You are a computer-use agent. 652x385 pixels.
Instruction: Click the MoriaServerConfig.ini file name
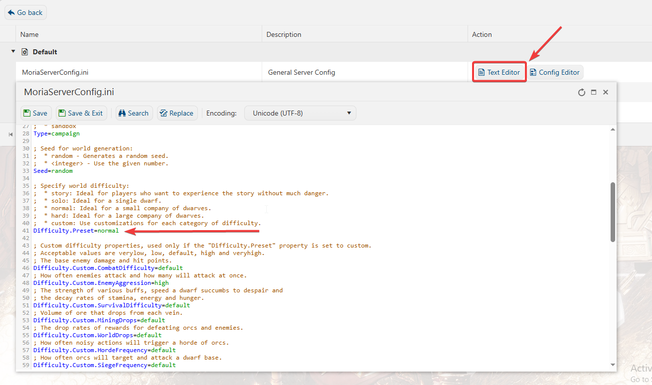click(x=55, y=72)
